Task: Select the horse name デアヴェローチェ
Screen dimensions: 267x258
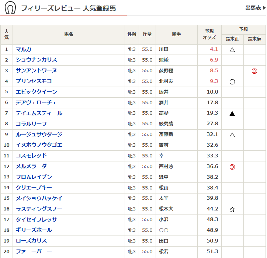Action: pos(37,102)
